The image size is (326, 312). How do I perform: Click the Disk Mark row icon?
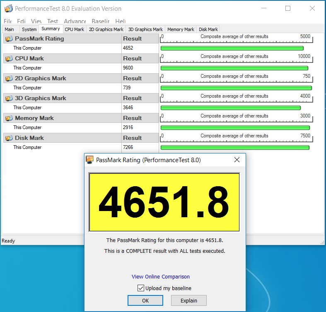click(9, 138)
